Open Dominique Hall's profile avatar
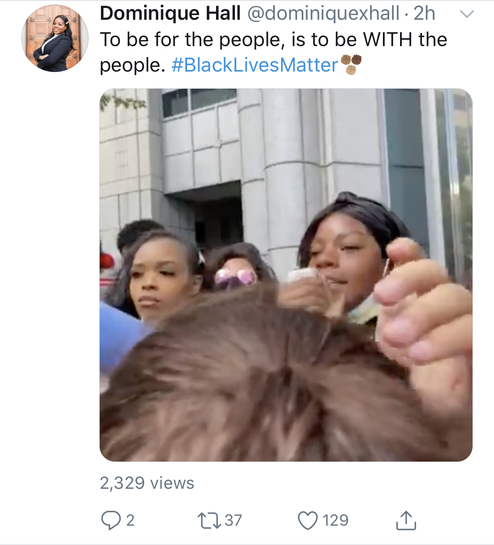This screenshot has height=545, width=494. coord(55,38)
